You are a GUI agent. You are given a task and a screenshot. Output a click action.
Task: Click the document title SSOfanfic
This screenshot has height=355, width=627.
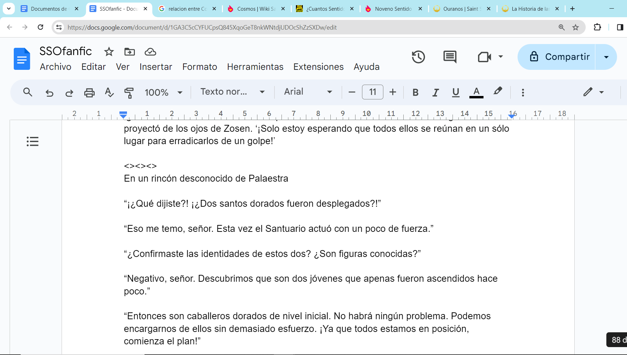pyautogui.click(x=65, y=51)
